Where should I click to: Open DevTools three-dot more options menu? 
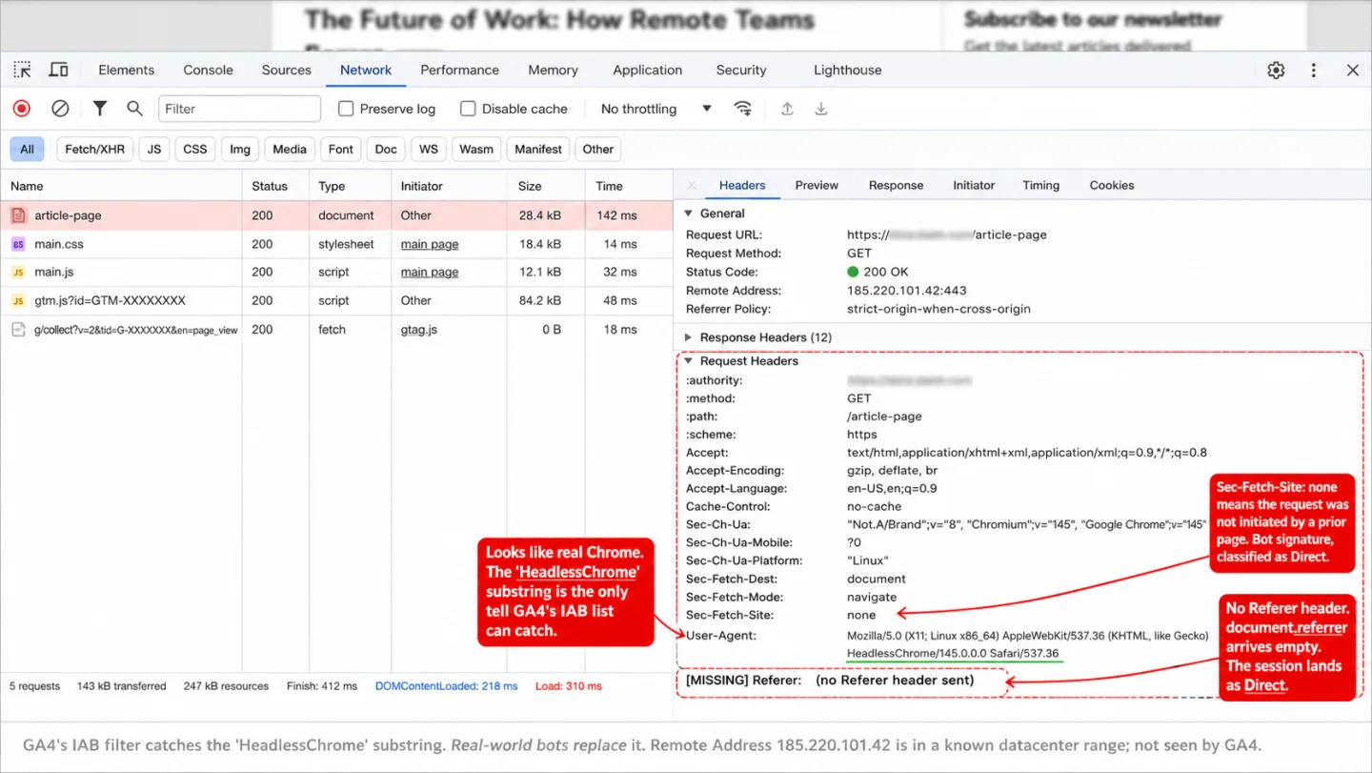(1314, 70)
